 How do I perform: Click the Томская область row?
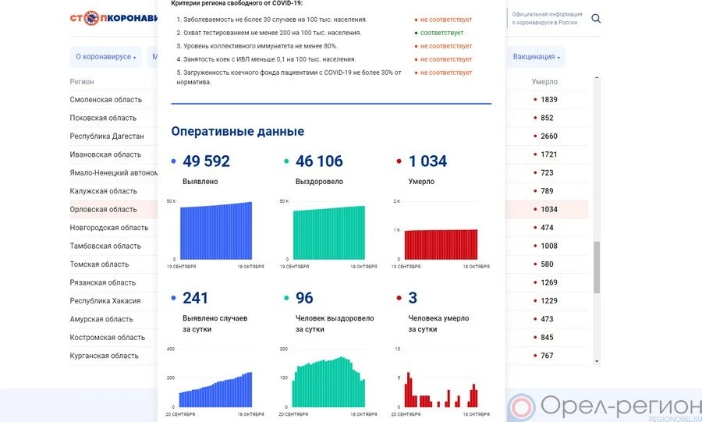click(x=100, y=264)
